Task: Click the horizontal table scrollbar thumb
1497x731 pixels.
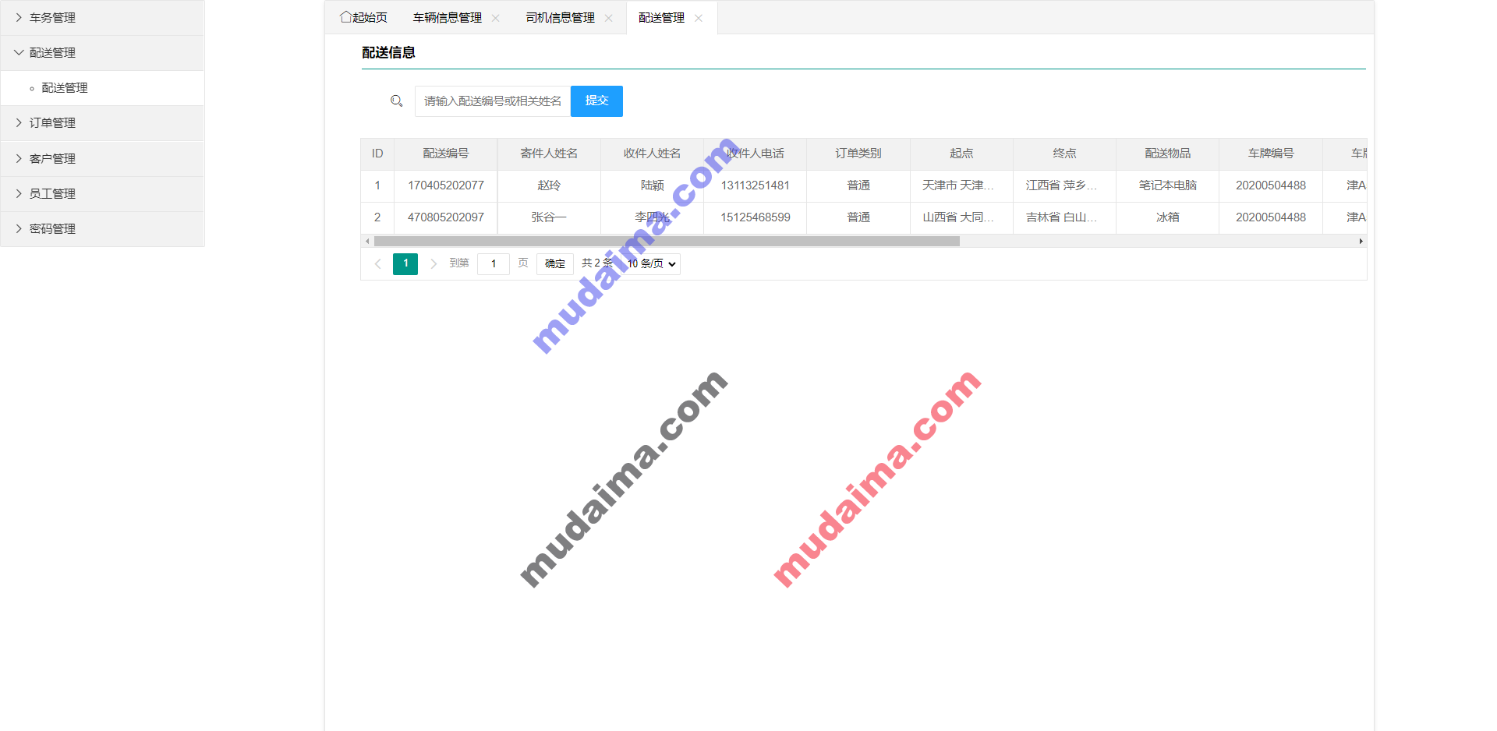Action: 667,242
